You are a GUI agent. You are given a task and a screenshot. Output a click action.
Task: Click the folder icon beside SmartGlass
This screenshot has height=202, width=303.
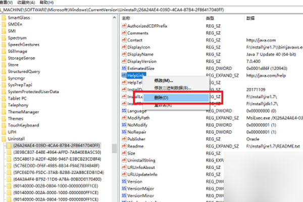4,18
